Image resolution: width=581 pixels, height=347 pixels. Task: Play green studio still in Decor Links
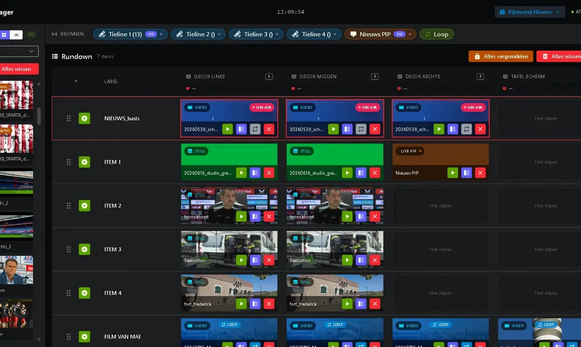coord(241,173)
